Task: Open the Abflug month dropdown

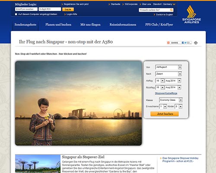Action: (x=173, y=80)
